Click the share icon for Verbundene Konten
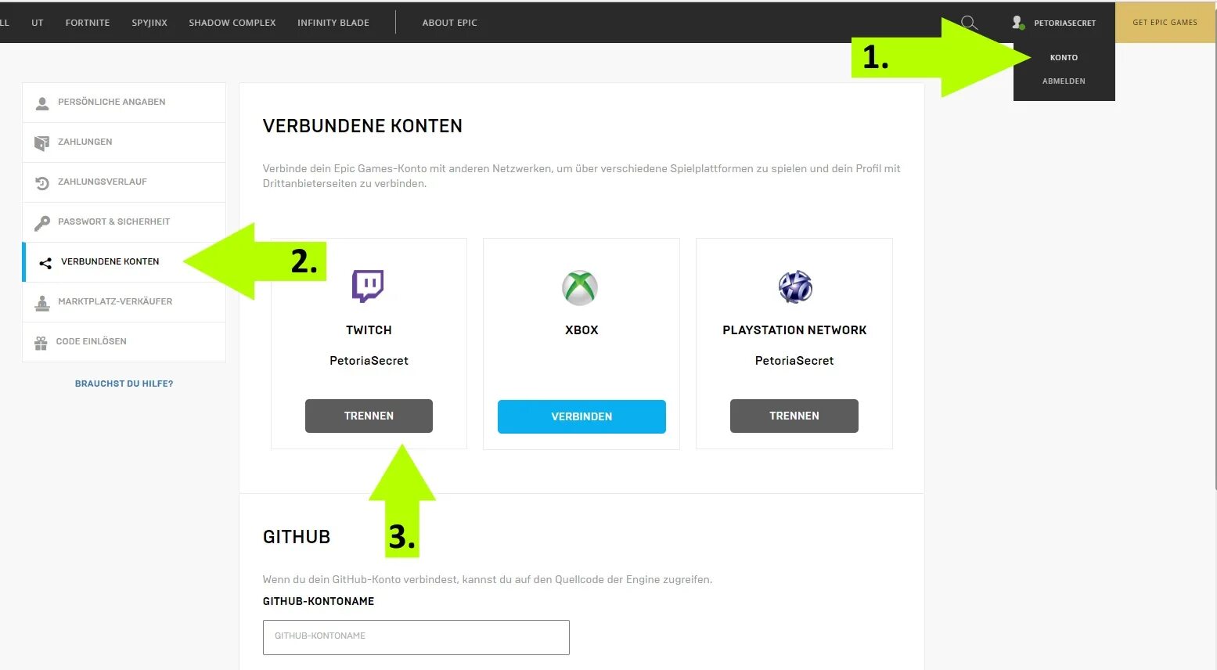 [45, 262]
